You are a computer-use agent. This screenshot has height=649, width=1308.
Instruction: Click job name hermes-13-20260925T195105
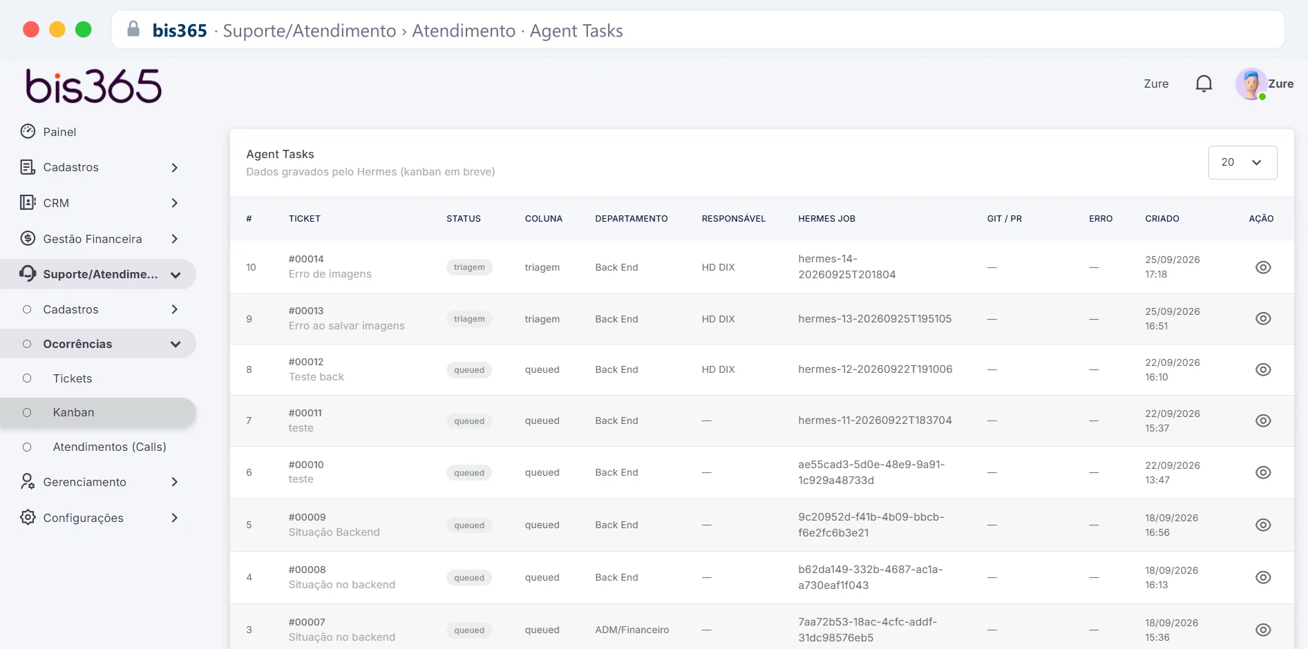(875, 319)
